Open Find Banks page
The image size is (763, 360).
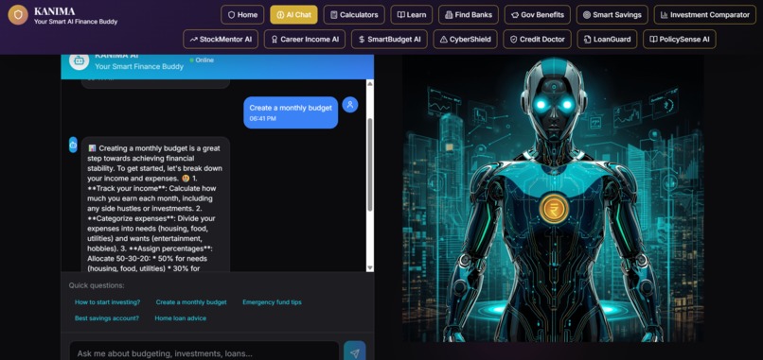pyautogui.click(x=468, y=14)
